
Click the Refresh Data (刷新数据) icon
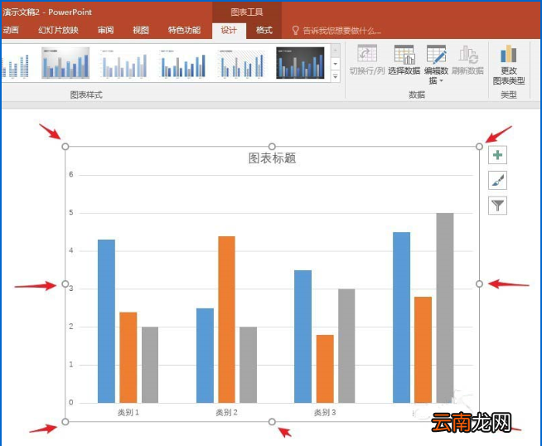coord(468,54)
